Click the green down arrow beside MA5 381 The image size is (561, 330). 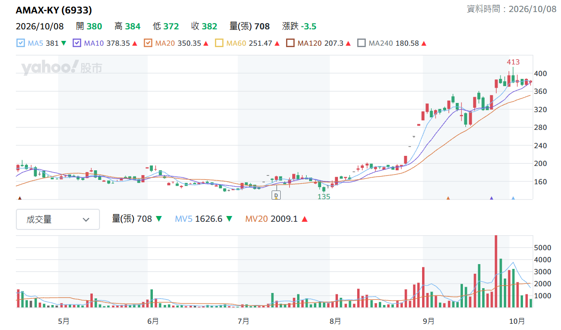tap(63, 43)
